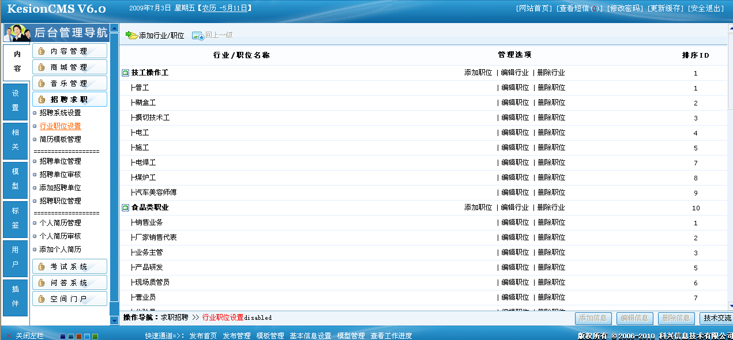Expand the 问答系统 menu section
This screenshot has height=340, width=733.
[69, 283]
